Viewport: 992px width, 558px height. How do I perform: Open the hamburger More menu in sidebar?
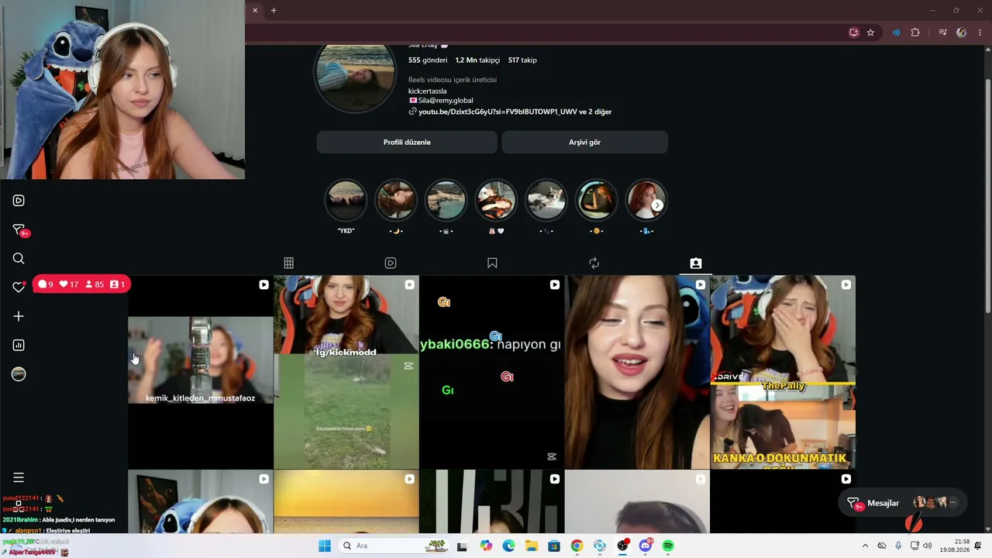pyautogui.click(x=19, y=477)
